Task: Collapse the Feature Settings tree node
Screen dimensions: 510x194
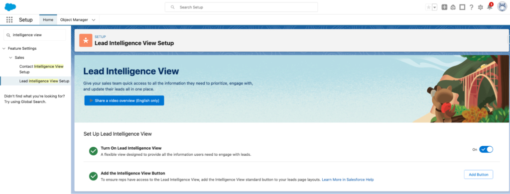Action: [3, 48]
